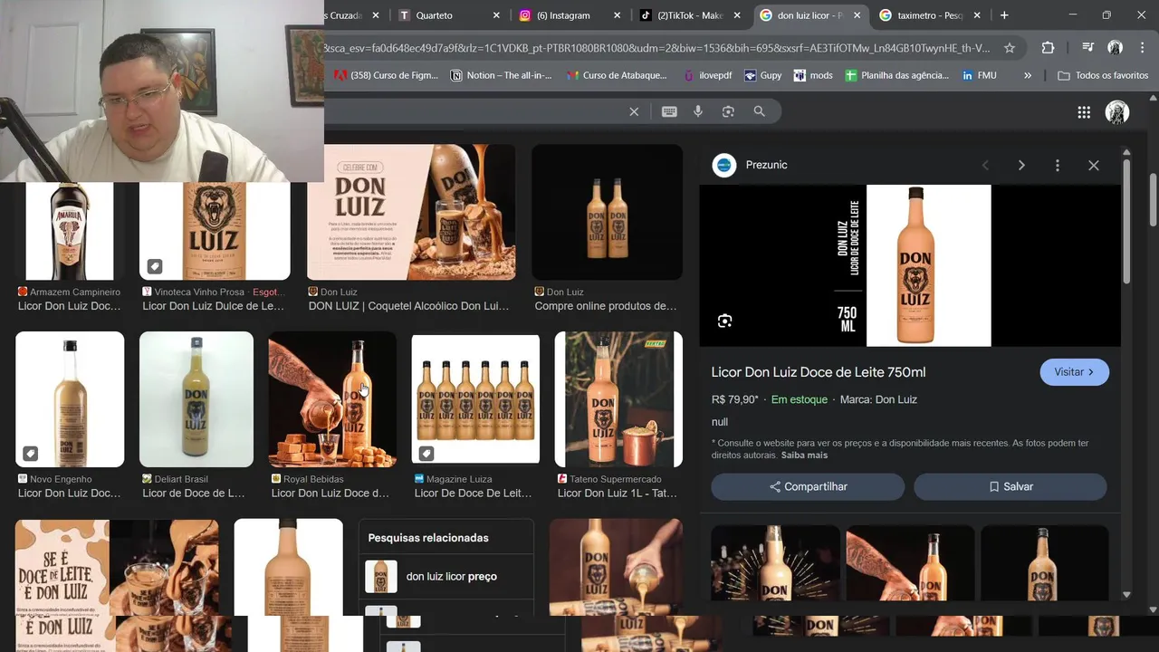Open the Curso de Atabaque bookmark
Screen dimensions: 1159x652
click(617, 75)
